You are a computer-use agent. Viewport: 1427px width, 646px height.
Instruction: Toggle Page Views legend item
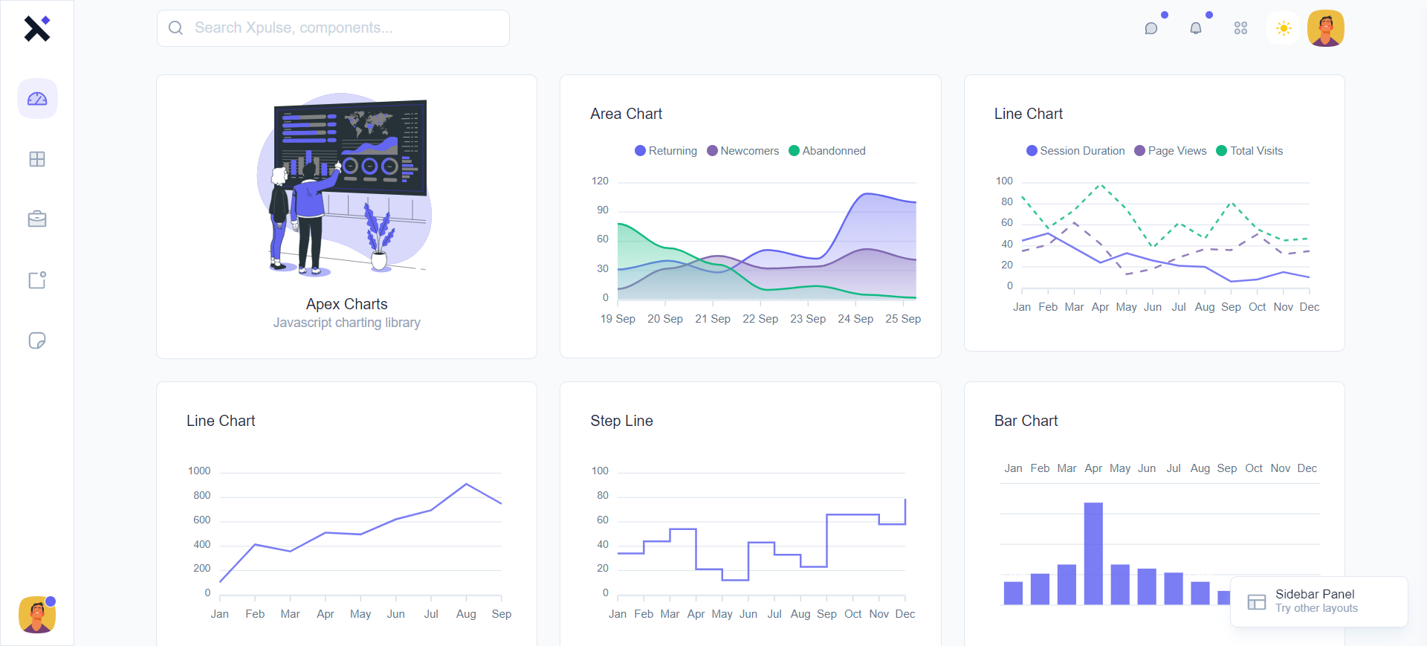click(1171, 151)
